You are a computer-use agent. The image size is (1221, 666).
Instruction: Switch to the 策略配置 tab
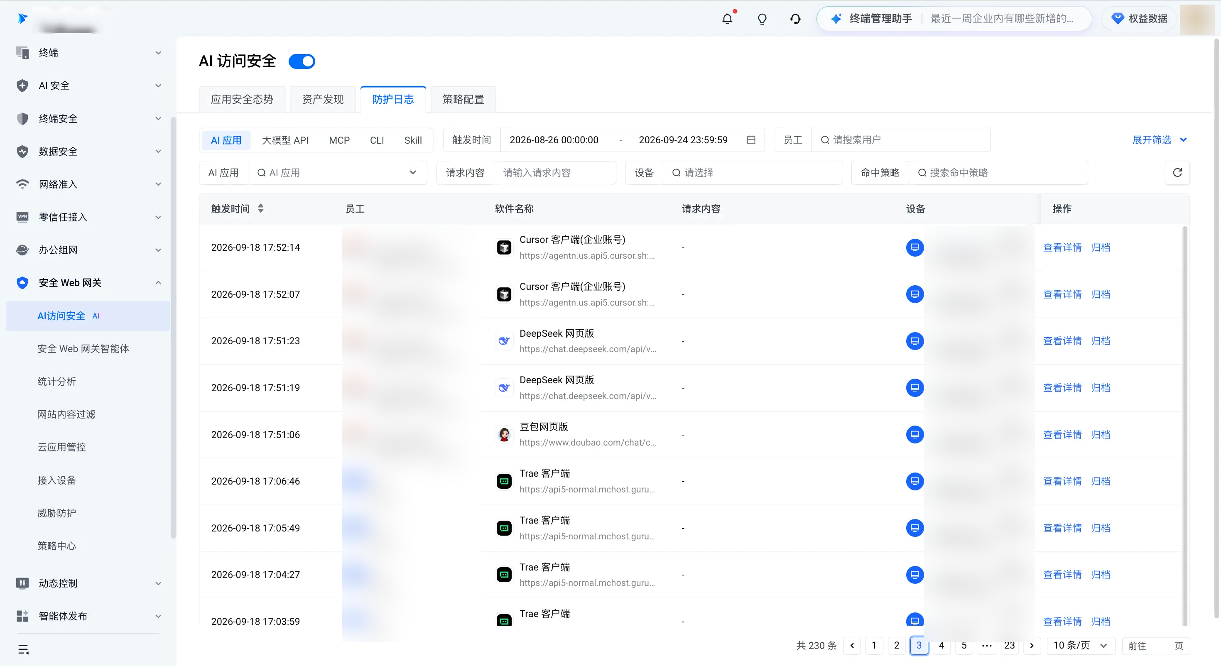point(463,100)
